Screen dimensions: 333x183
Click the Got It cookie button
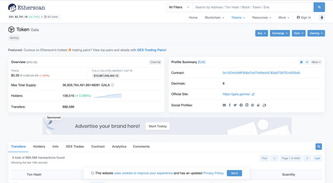[x=234, y=173]
